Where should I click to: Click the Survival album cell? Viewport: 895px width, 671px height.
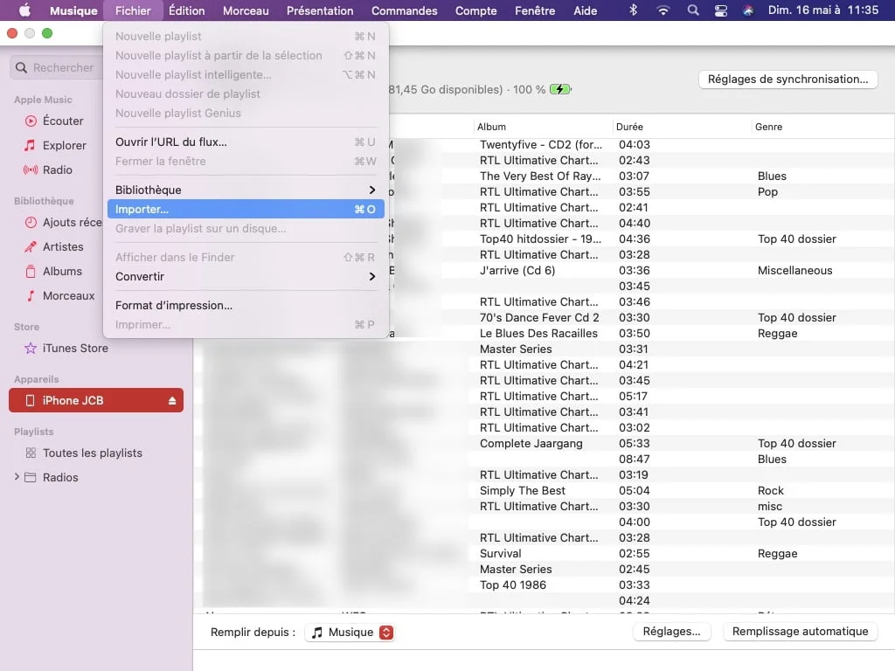[x=501, y=553]
